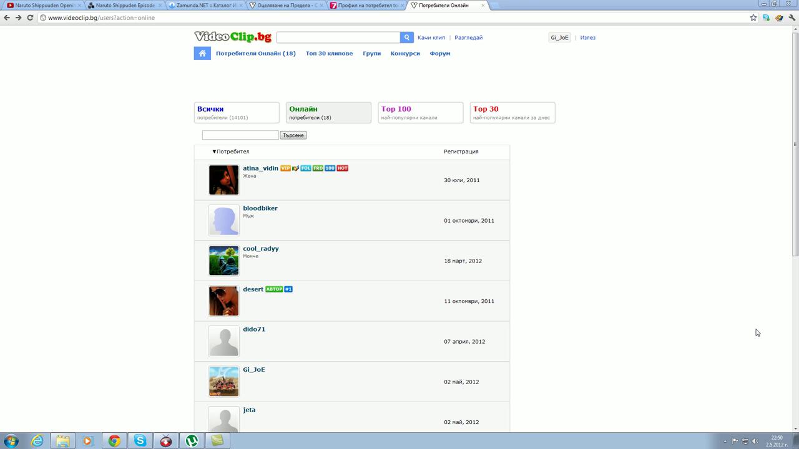Open the Форум menu item
The image size is (799, 449).
[x=439, y=54]
